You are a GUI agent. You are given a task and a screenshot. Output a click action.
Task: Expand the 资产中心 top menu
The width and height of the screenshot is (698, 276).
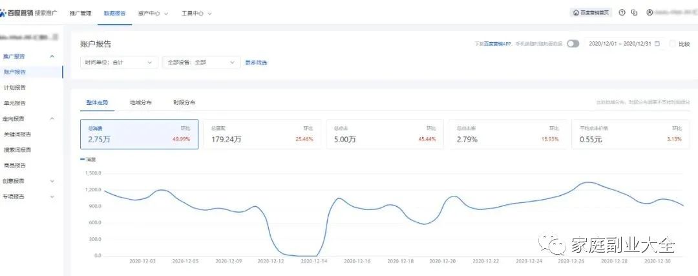click(153, 13)
